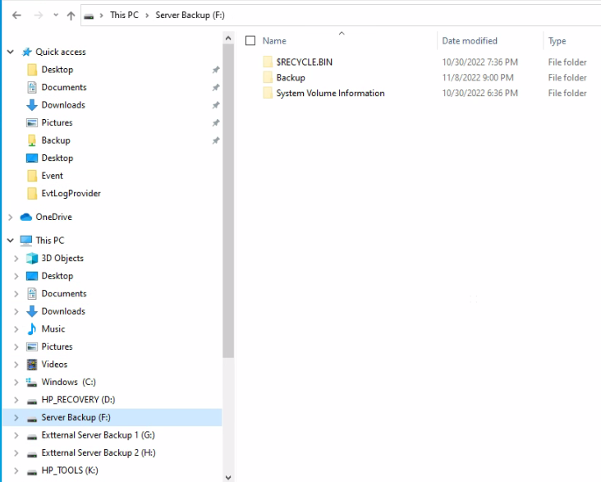Open Downloads arrow icon in Quick access
Viewport: 601px width, 482px height.
(32, 104)
